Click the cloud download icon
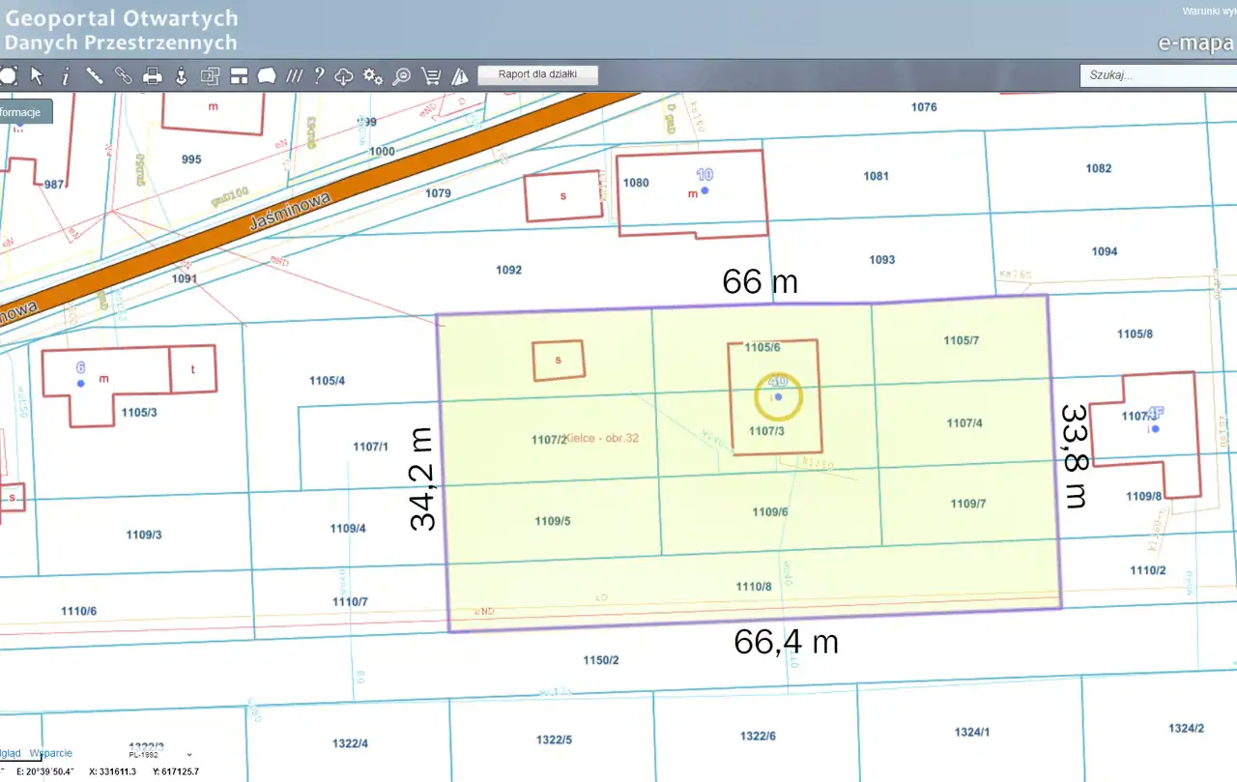This screenshot has width=1237, height=782. coord(343,76)
